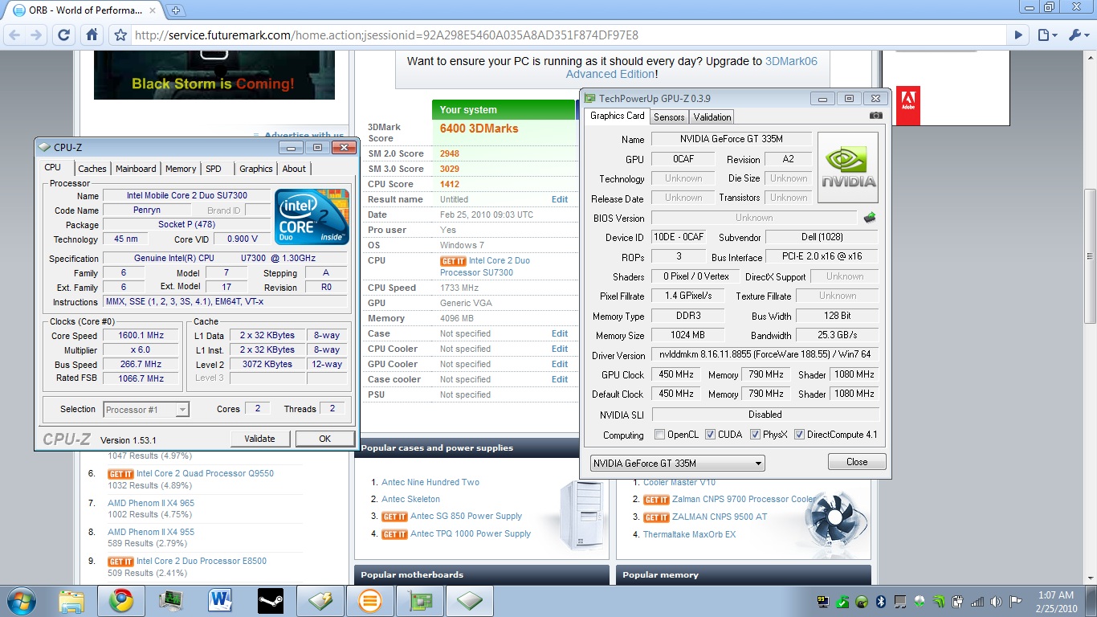Open the Chrome page menu icon
This screenshot has height=617, width=1097.
(1046, 35)
